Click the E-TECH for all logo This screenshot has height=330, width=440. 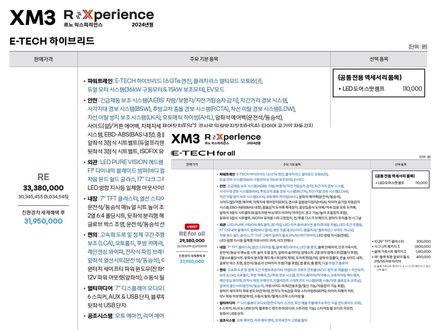click(x=203, y=153)
